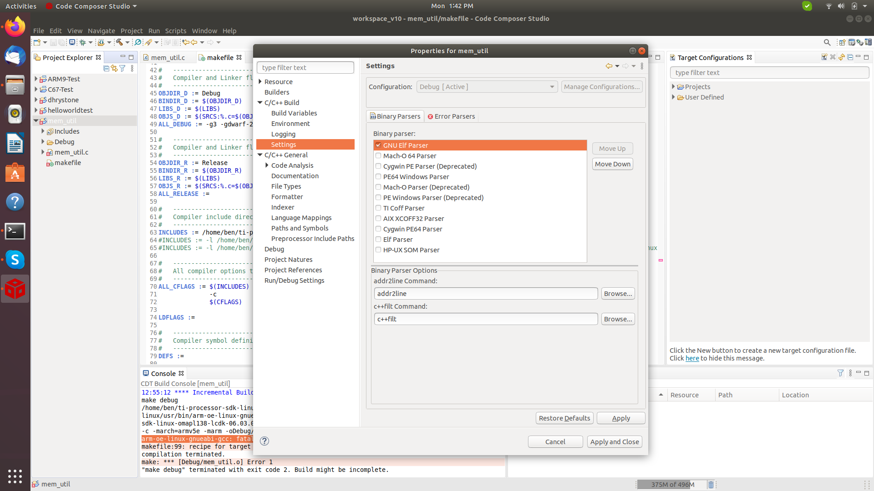Click the 375M of 496M heap status bar

tap(672, 485)
